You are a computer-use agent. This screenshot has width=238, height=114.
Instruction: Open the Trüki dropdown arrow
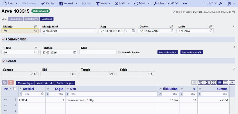(148, 4)
